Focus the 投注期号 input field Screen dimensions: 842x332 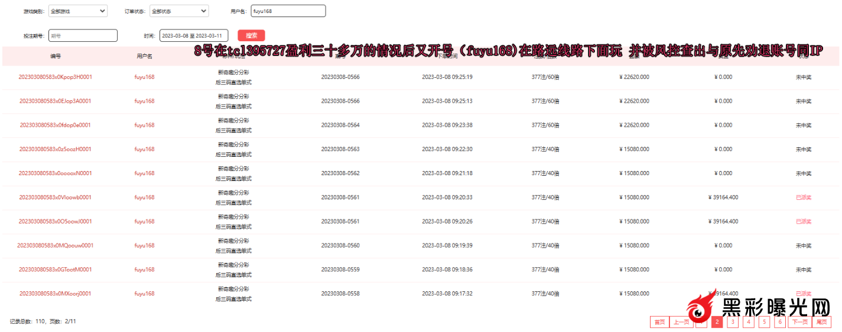pos(83,36)
